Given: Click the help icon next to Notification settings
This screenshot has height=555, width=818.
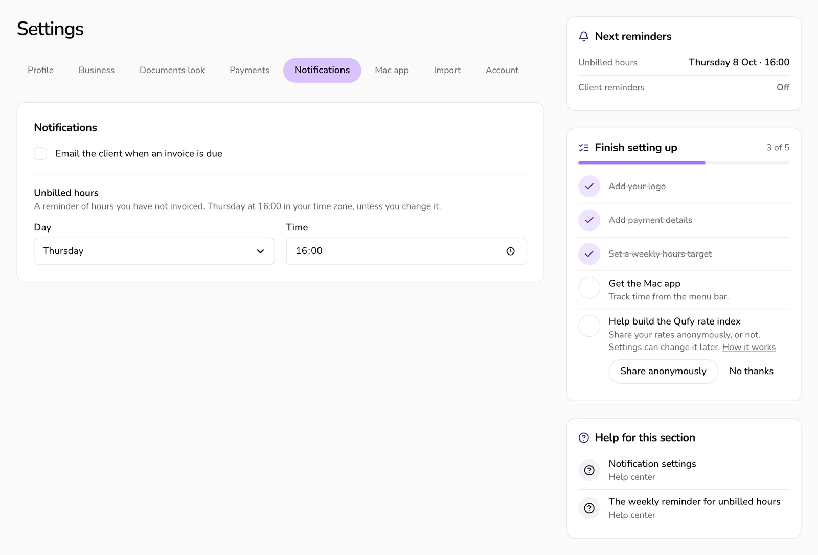Looking at the screenshot, I should point(589,470).
